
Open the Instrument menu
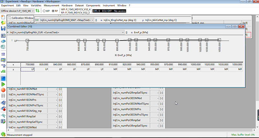click(109, 6)
